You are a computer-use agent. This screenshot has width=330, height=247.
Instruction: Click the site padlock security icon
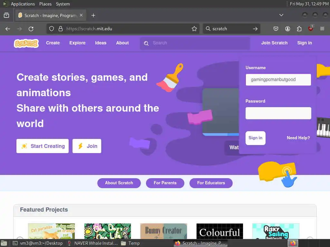pyautogui.click(x=61, y=29)
